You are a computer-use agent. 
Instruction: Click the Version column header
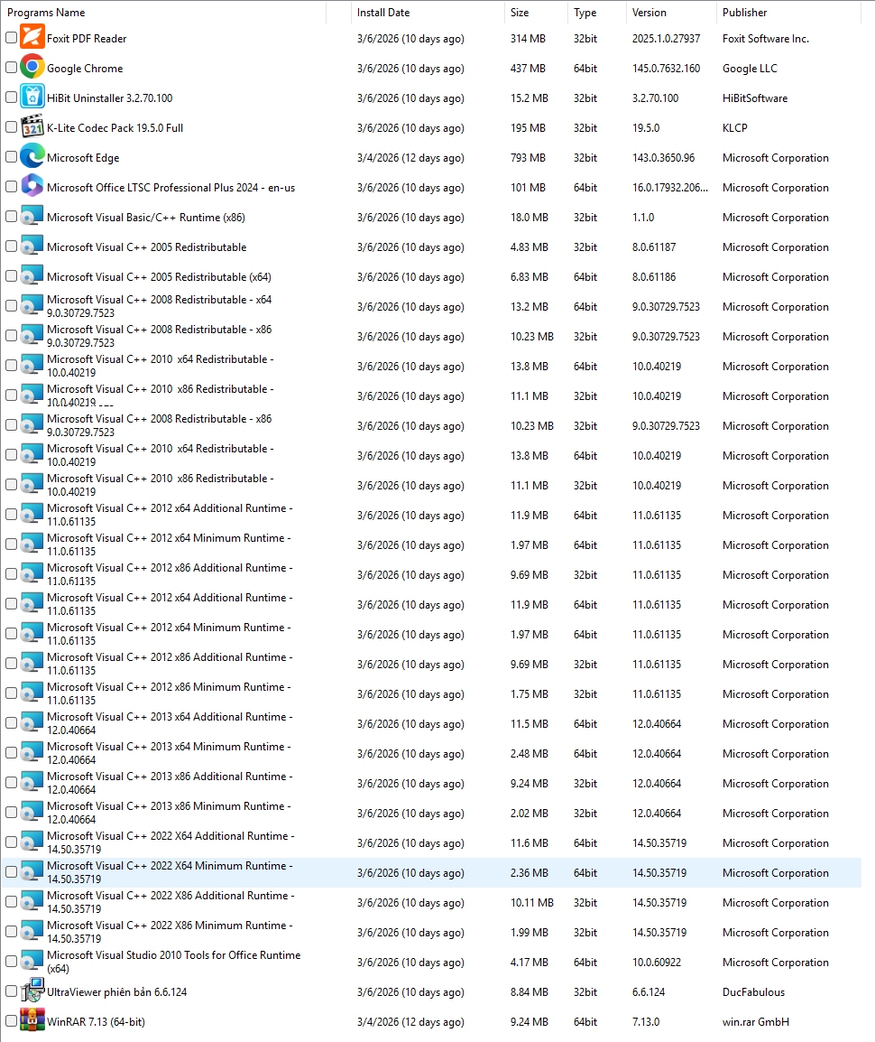click(x=649, y=13)
